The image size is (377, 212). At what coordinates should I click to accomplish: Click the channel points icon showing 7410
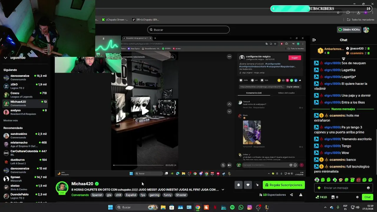317,197
